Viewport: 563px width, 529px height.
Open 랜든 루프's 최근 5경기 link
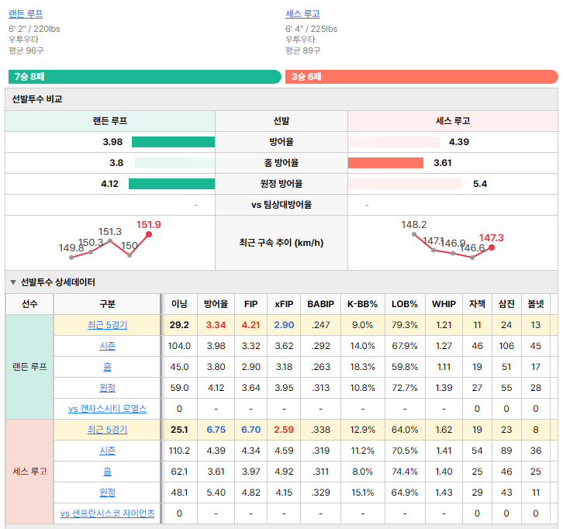point(107,325)
